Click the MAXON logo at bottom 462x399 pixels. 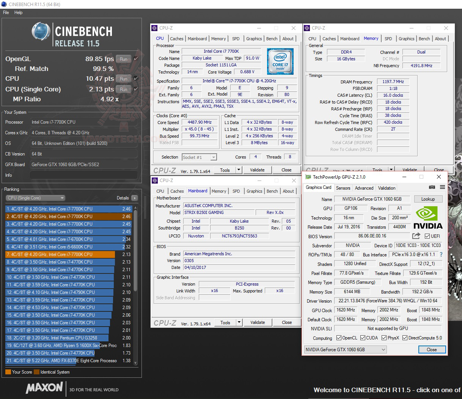click(44, 388)
